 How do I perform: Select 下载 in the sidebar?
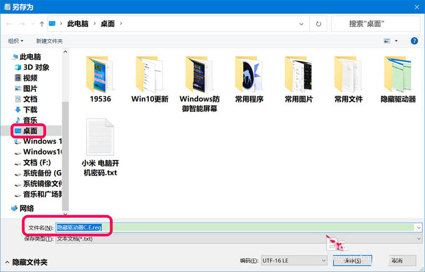tap(26, 110)
